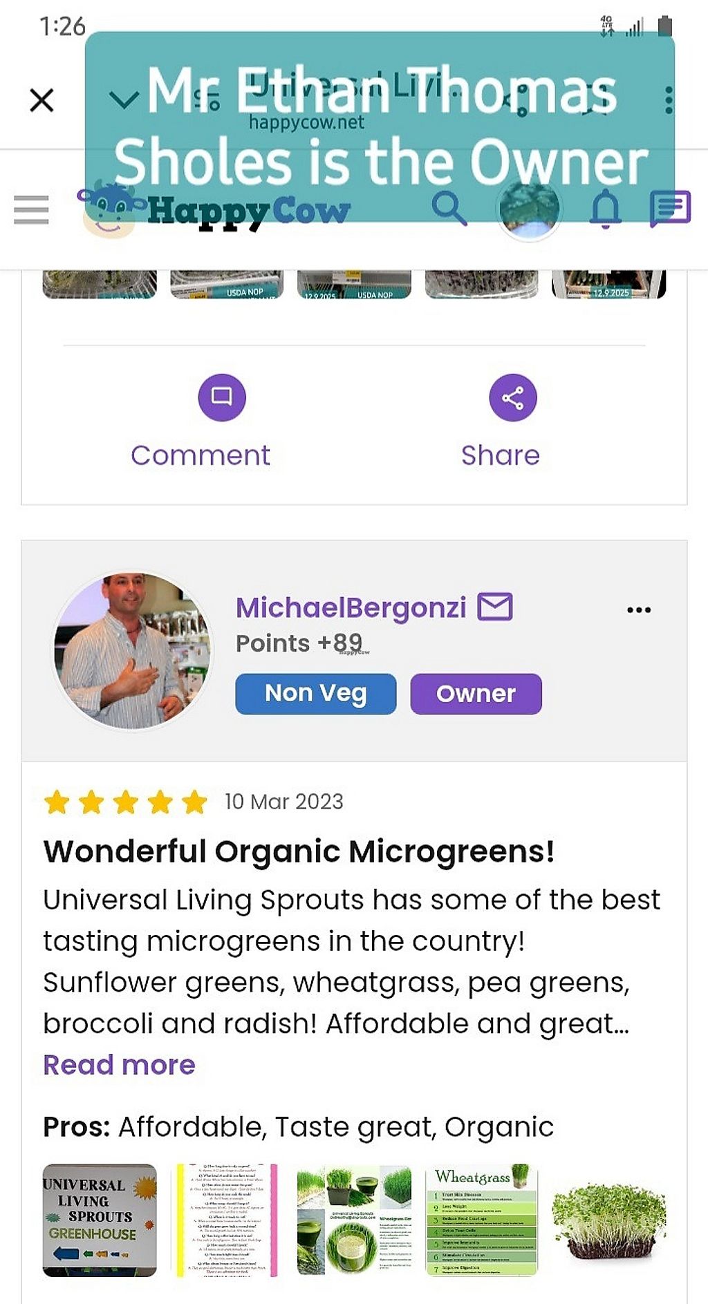Open the HappyCow hamburger menu

[32, 209]
